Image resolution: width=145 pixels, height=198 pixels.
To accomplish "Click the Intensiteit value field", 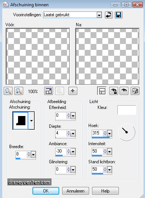I will pos(97,151).
